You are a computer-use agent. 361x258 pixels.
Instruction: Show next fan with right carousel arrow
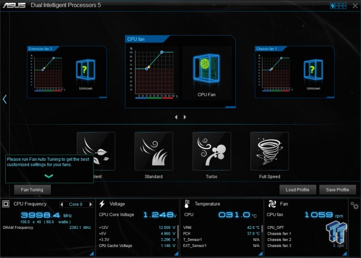pyautogui.click(x=185, y=117)
